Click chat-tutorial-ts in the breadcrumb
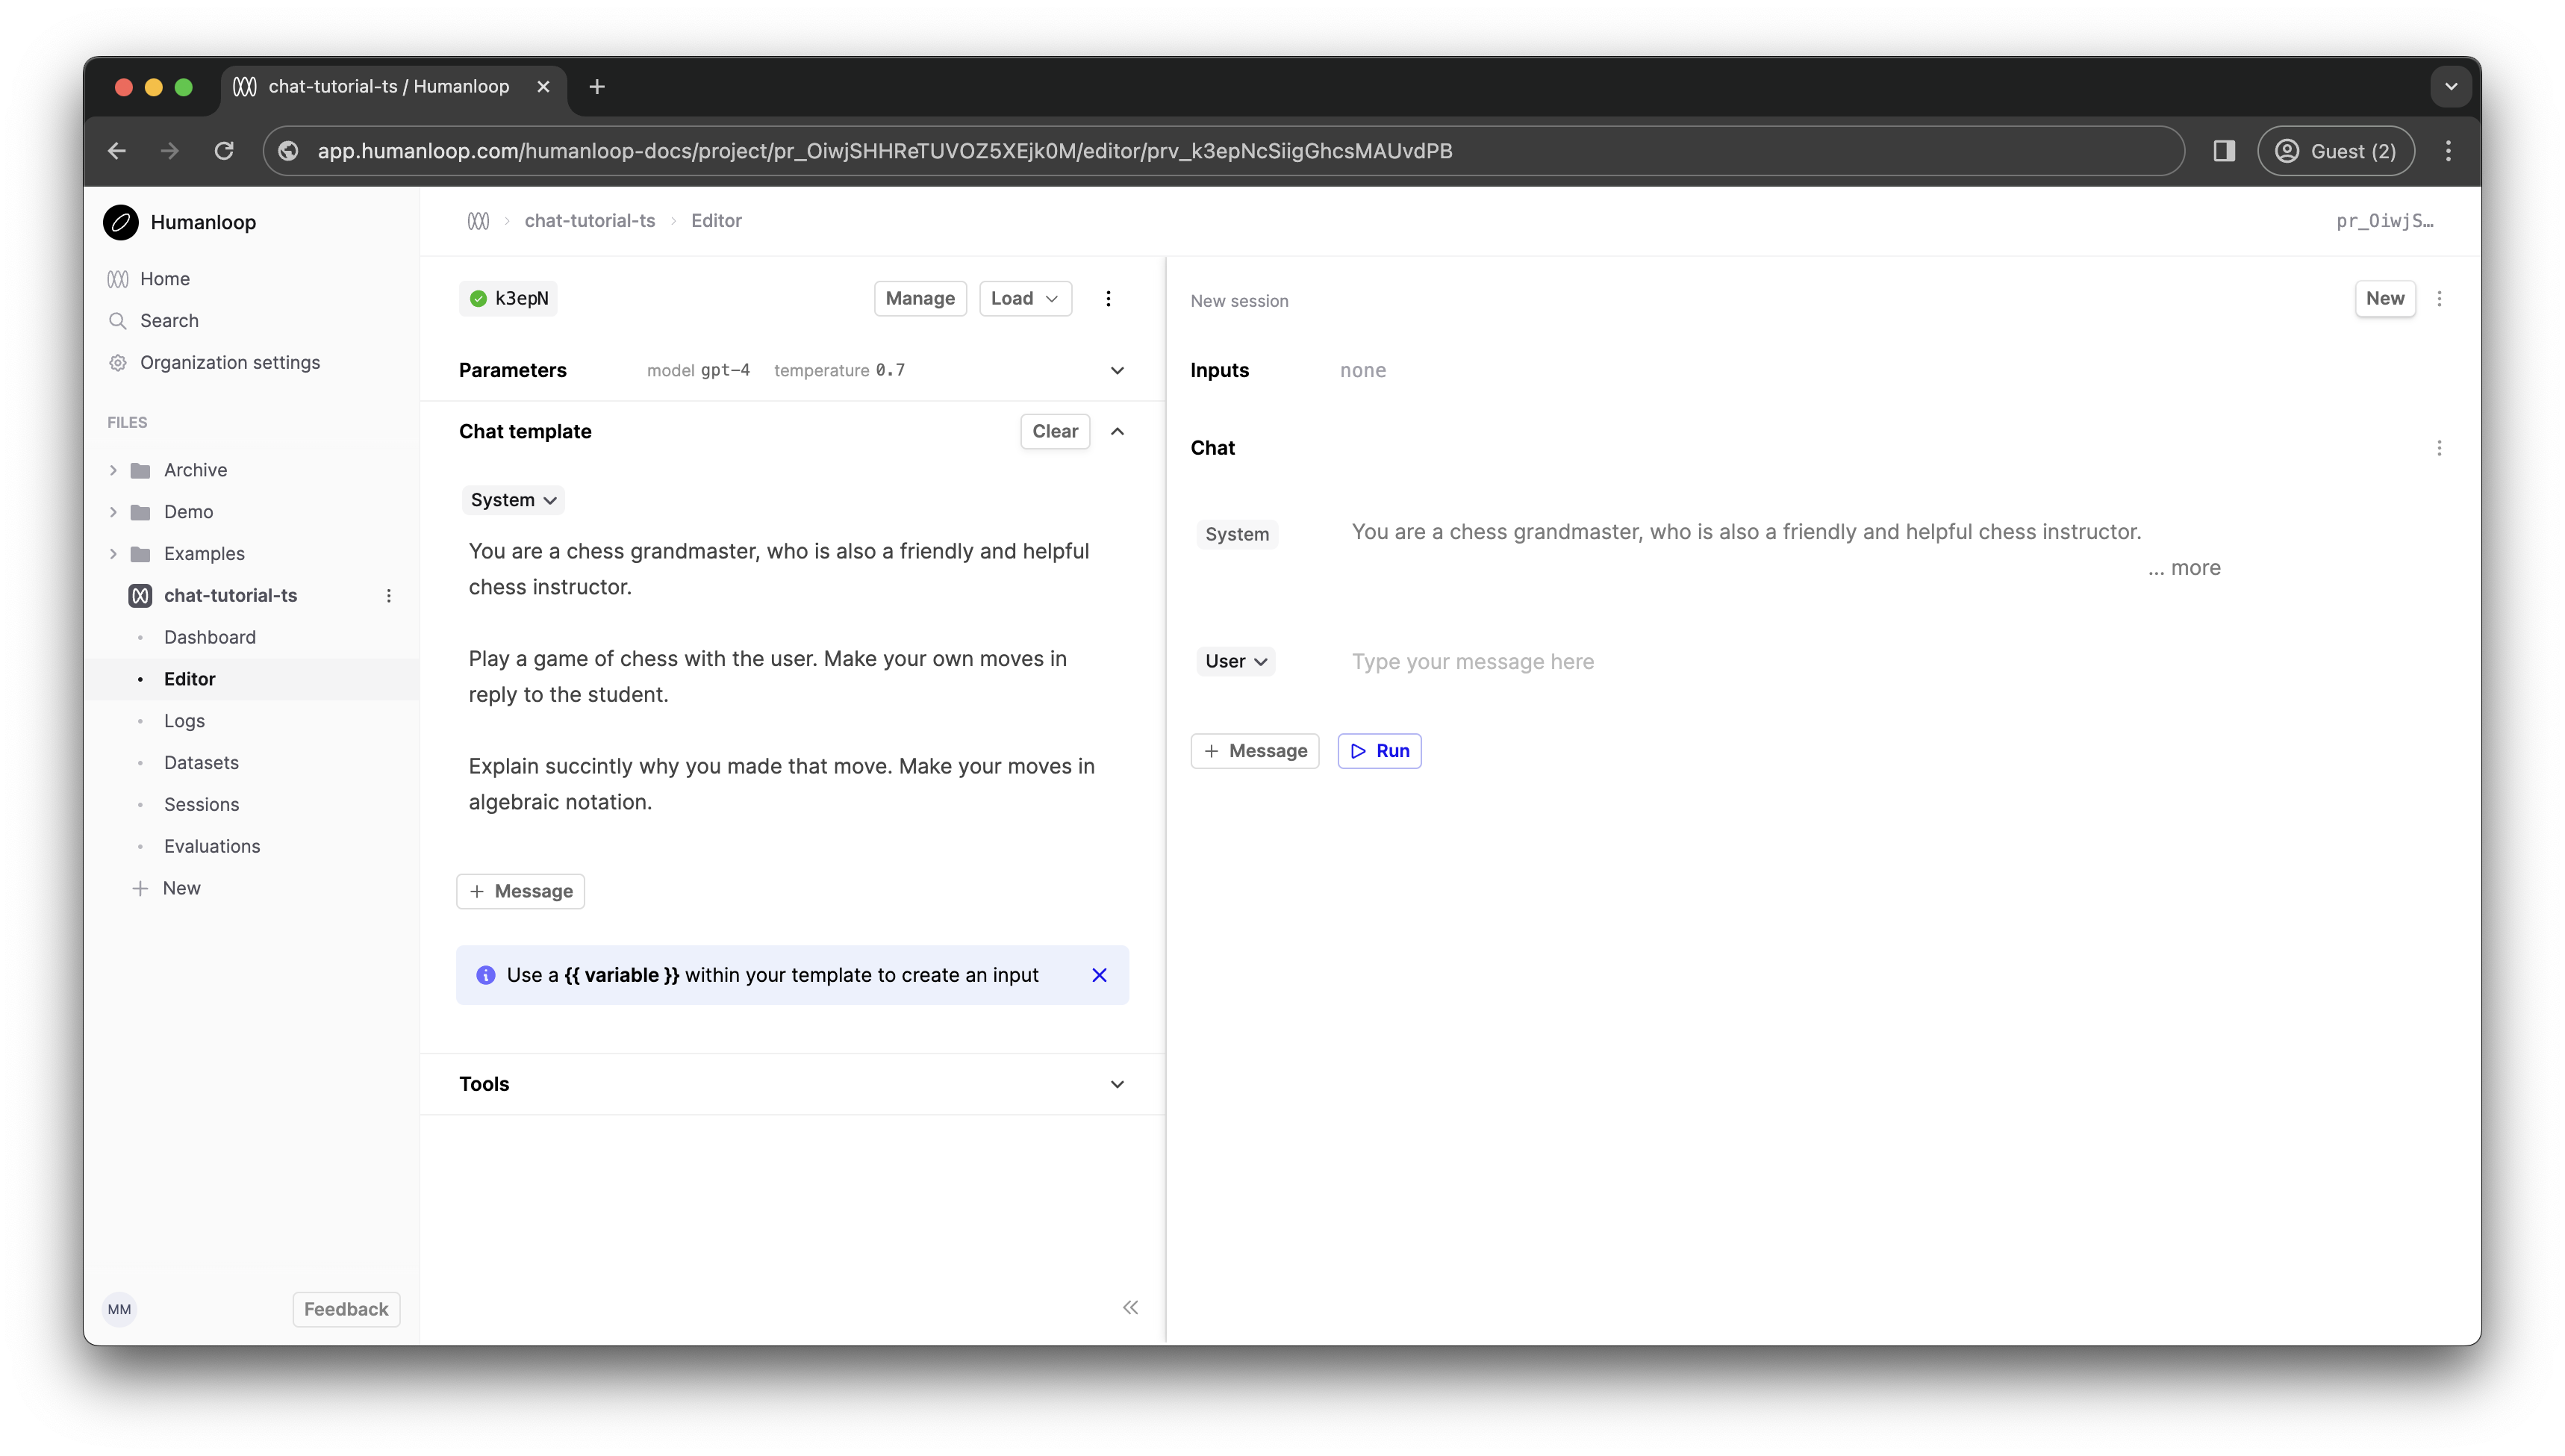The width and height of the screenshot is (2565, 1456). pos(589,221)
